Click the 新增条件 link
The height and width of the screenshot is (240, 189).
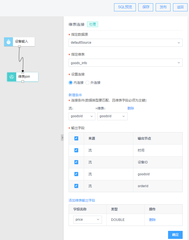click(x=75, y=95)
